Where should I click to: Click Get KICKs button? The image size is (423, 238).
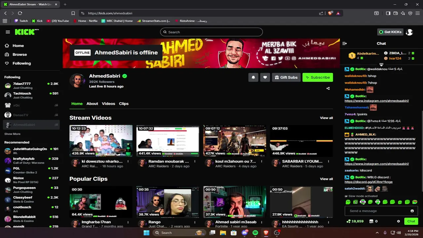point(390,32)
